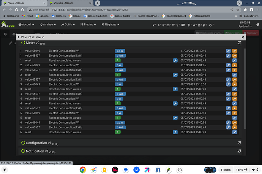Open the Outils menu
Viewport: 262px width, 174px height.
tap(68, 25)
